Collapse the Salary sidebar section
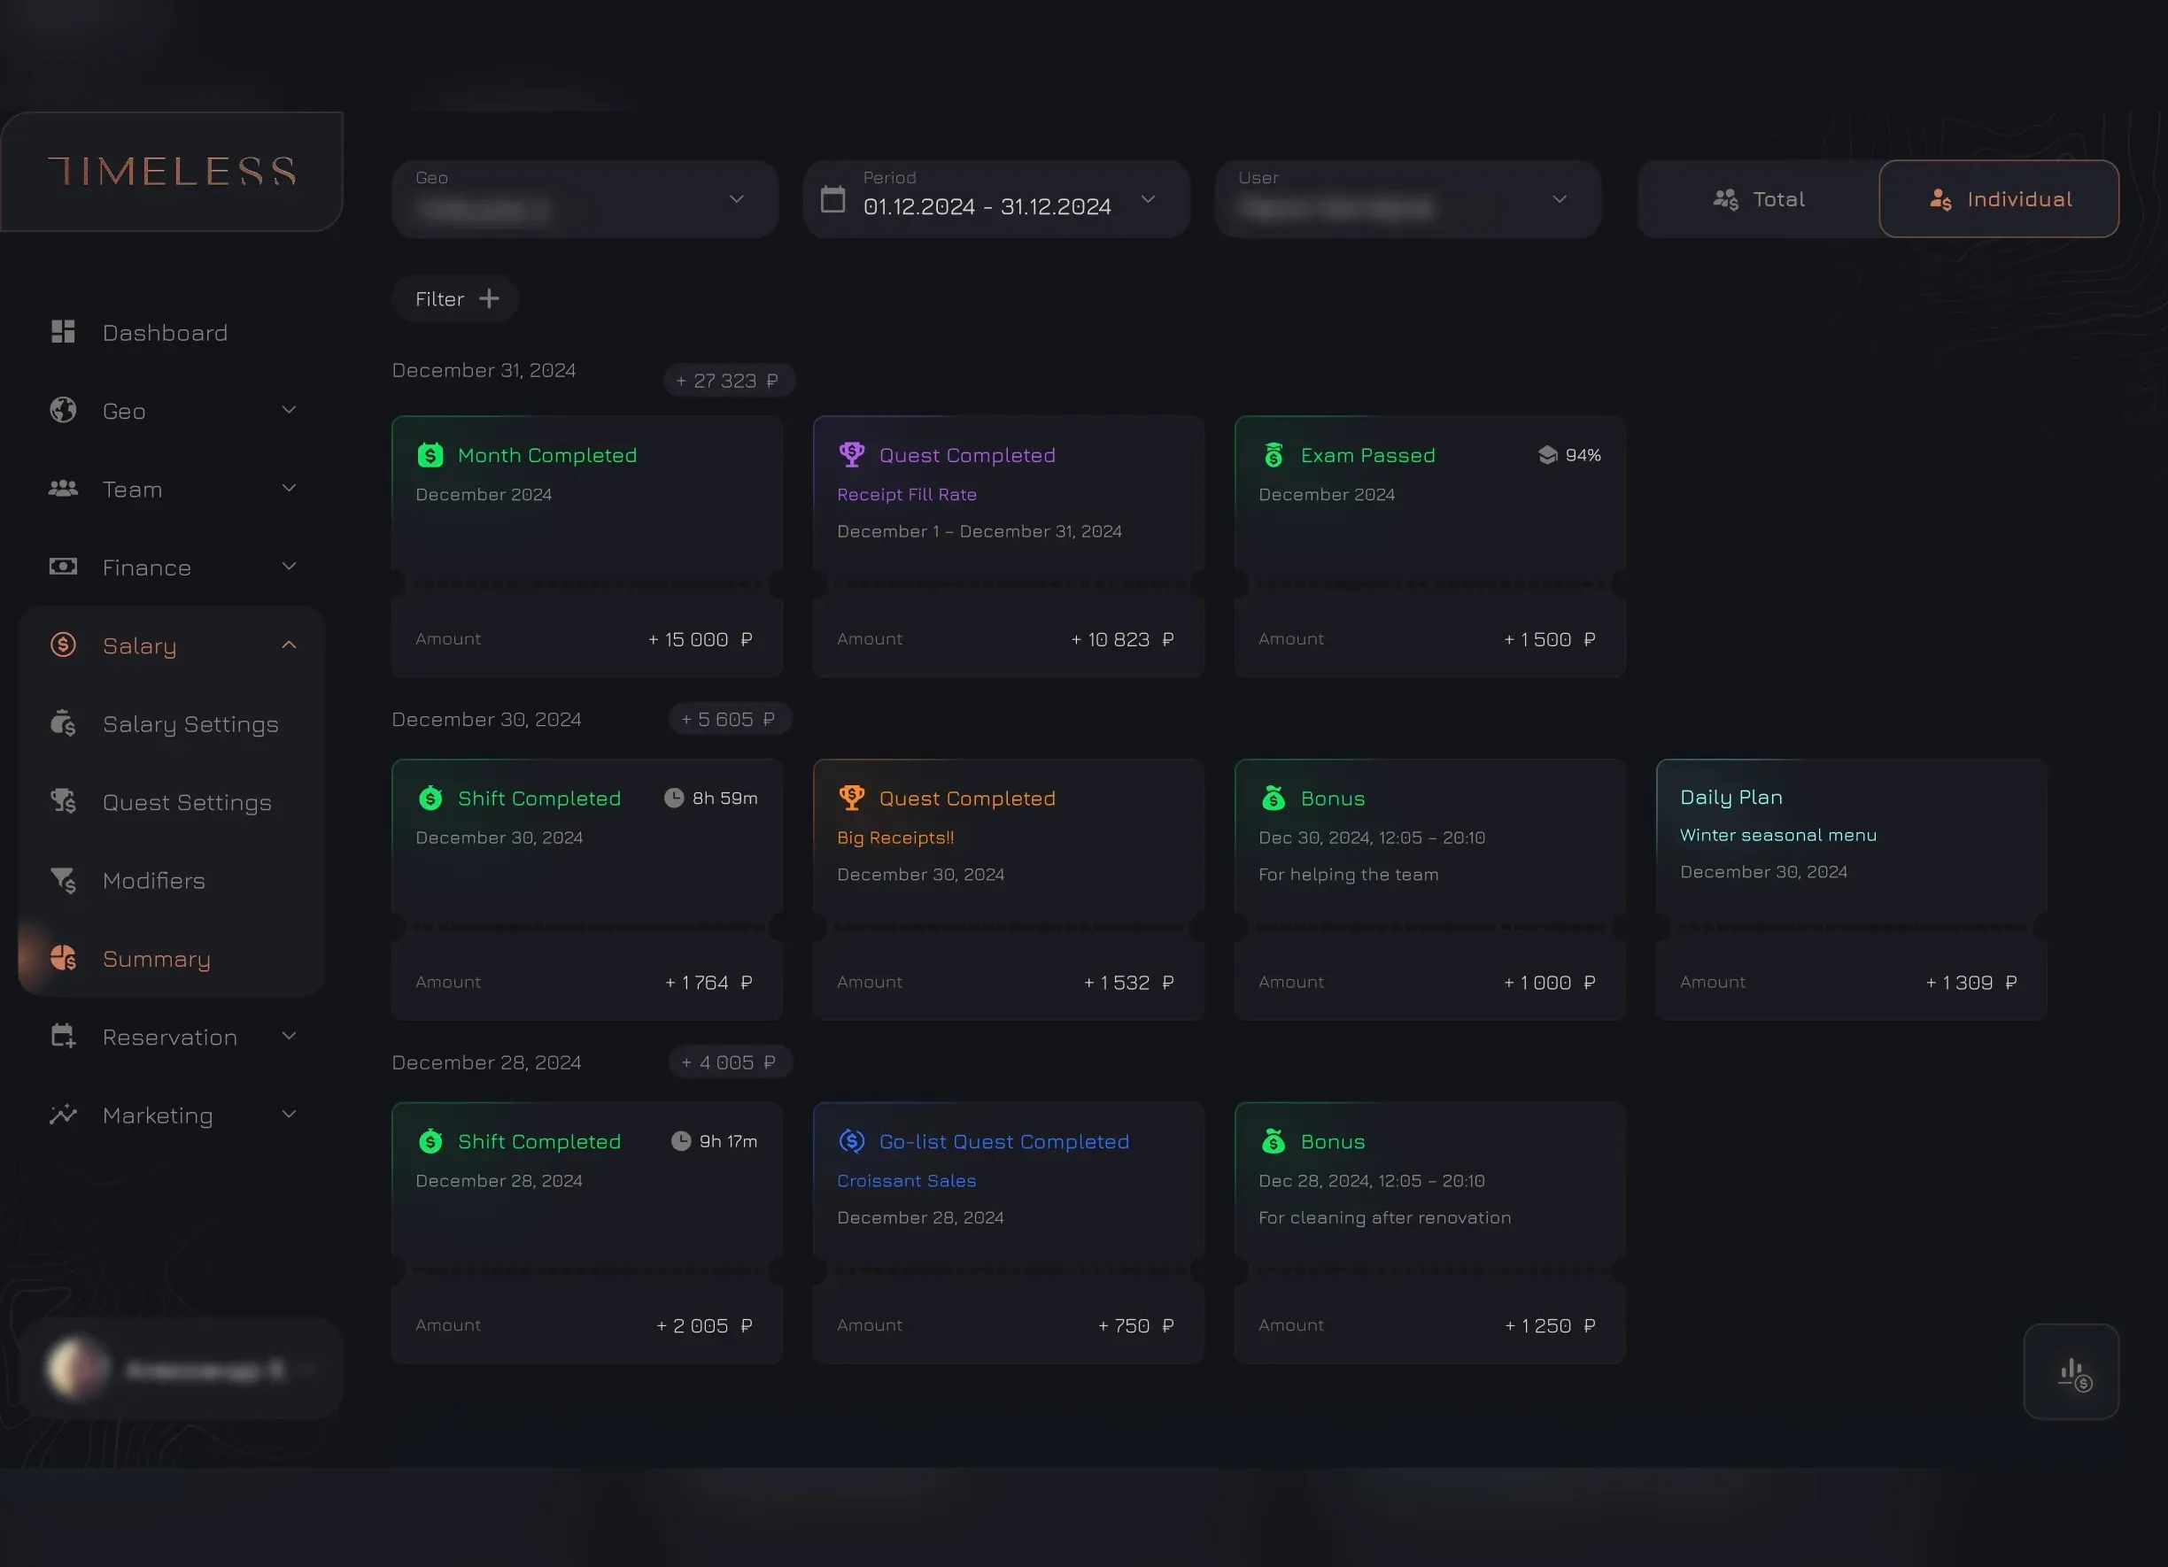Viewport: 2168px width, 1567px height. pyautogui.click(x=289, y=645)
